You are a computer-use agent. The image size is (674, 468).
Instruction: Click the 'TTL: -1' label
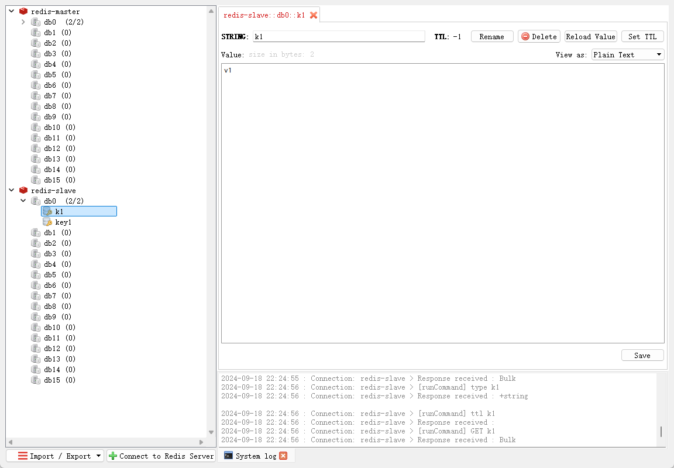pyautogui.click(x=448, y=36)
